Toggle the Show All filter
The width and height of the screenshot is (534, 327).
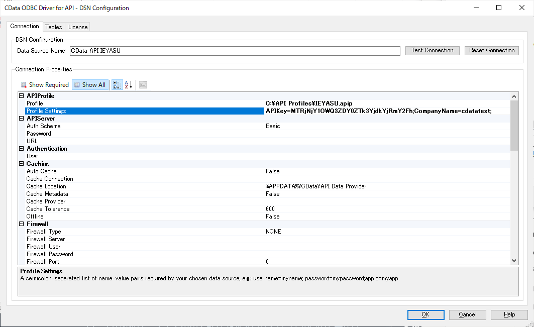tap(89, 85)
